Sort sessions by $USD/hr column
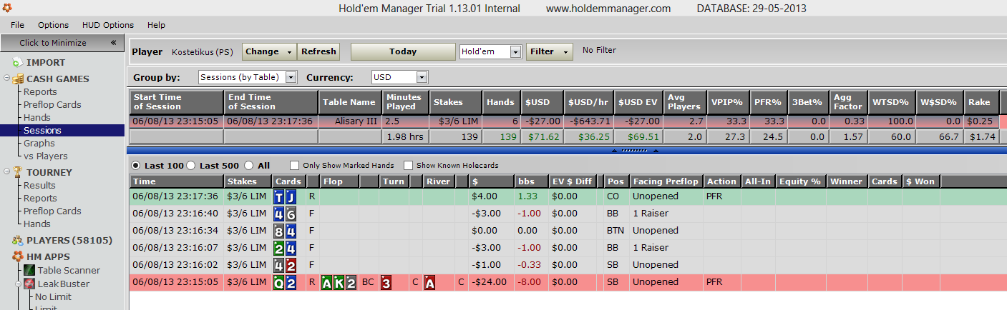1007x310 pixels. coord(588,101)
